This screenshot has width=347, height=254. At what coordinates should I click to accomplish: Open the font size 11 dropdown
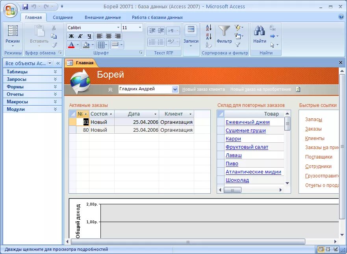point(140,28)
